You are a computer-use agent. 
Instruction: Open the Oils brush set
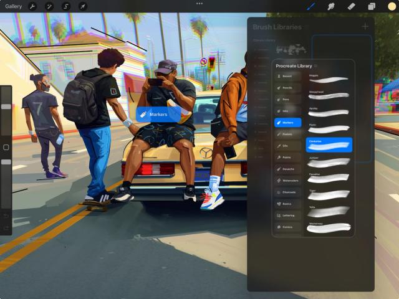pos(288,146)
